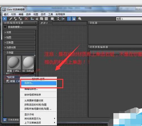The image size is (142, 126).
Task: Delete selected with the red X icon
Action: 26,19
